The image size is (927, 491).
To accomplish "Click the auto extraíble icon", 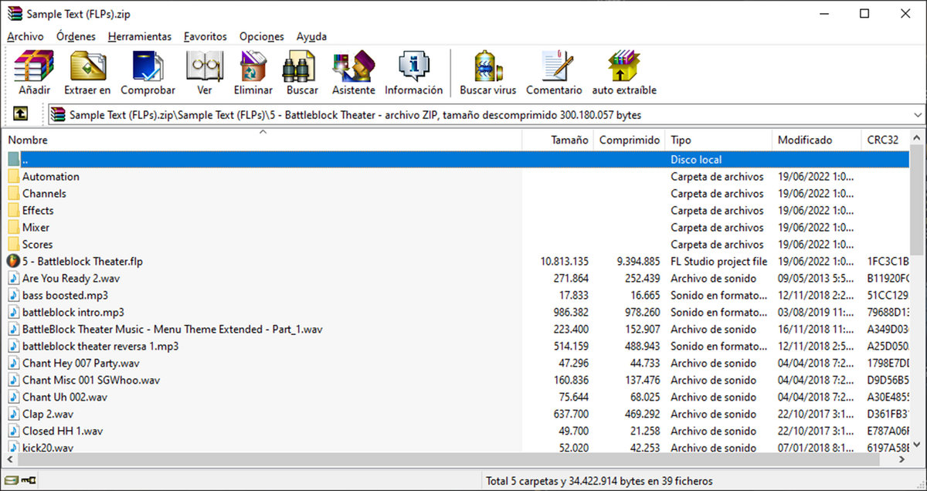I will 624,73.
